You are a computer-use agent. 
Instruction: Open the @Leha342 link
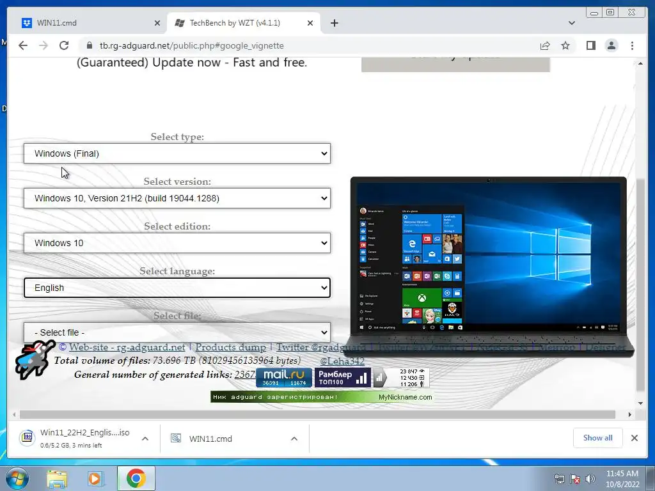click(x=342, y=361)
